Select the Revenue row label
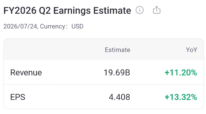The image size is (206, 114). [x=26, y=73]
